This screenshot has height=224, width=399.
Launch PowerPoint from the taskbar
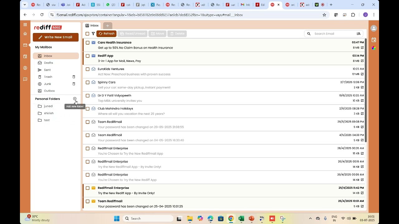252,219
